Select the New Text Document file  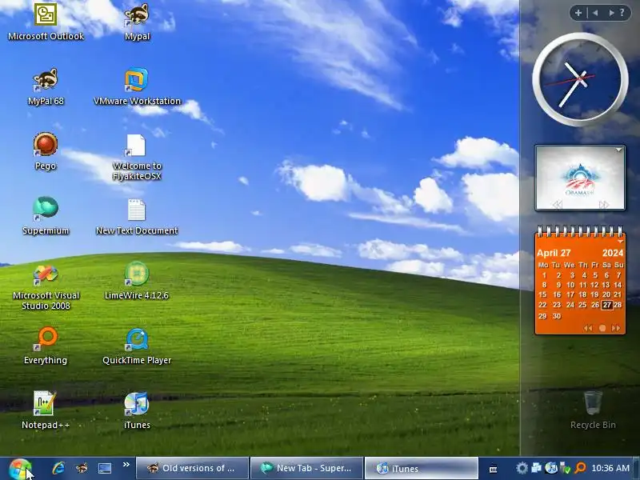click(137, 216)
